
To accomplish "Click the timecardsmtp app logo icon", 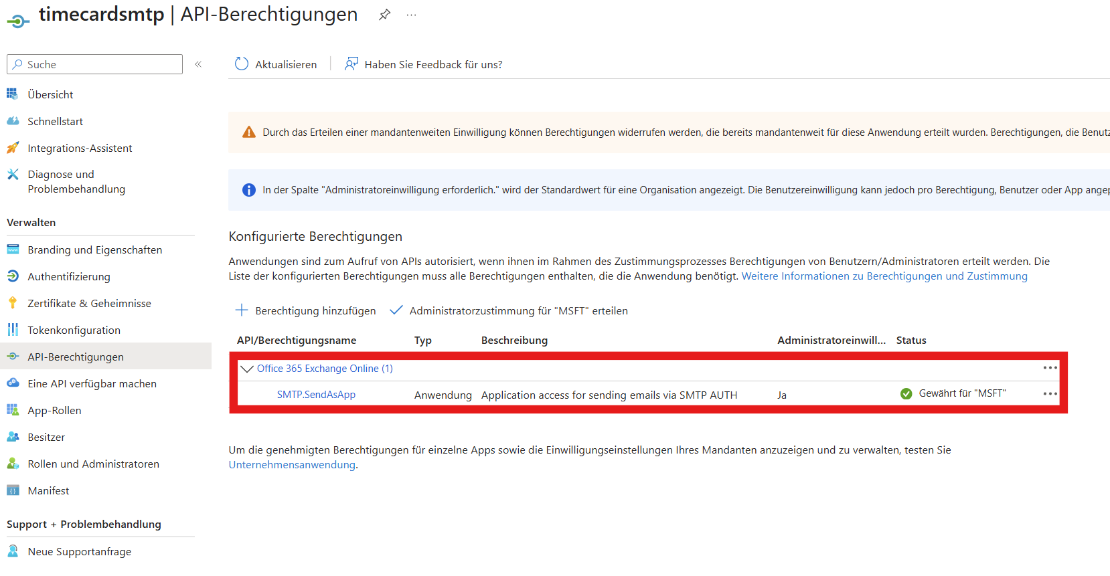I will point(18,21).
